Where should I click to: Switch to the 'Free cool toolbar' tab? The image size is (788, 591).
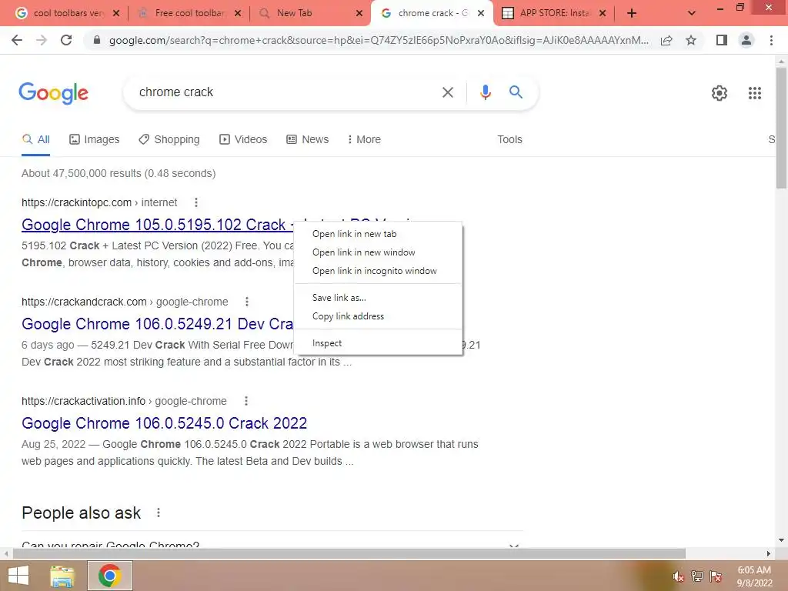189,14
